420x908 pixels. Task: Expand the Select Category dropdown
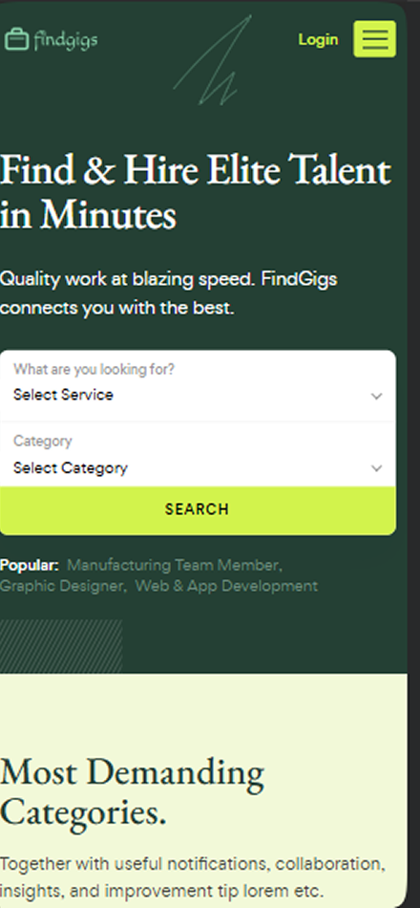point(198,455)
